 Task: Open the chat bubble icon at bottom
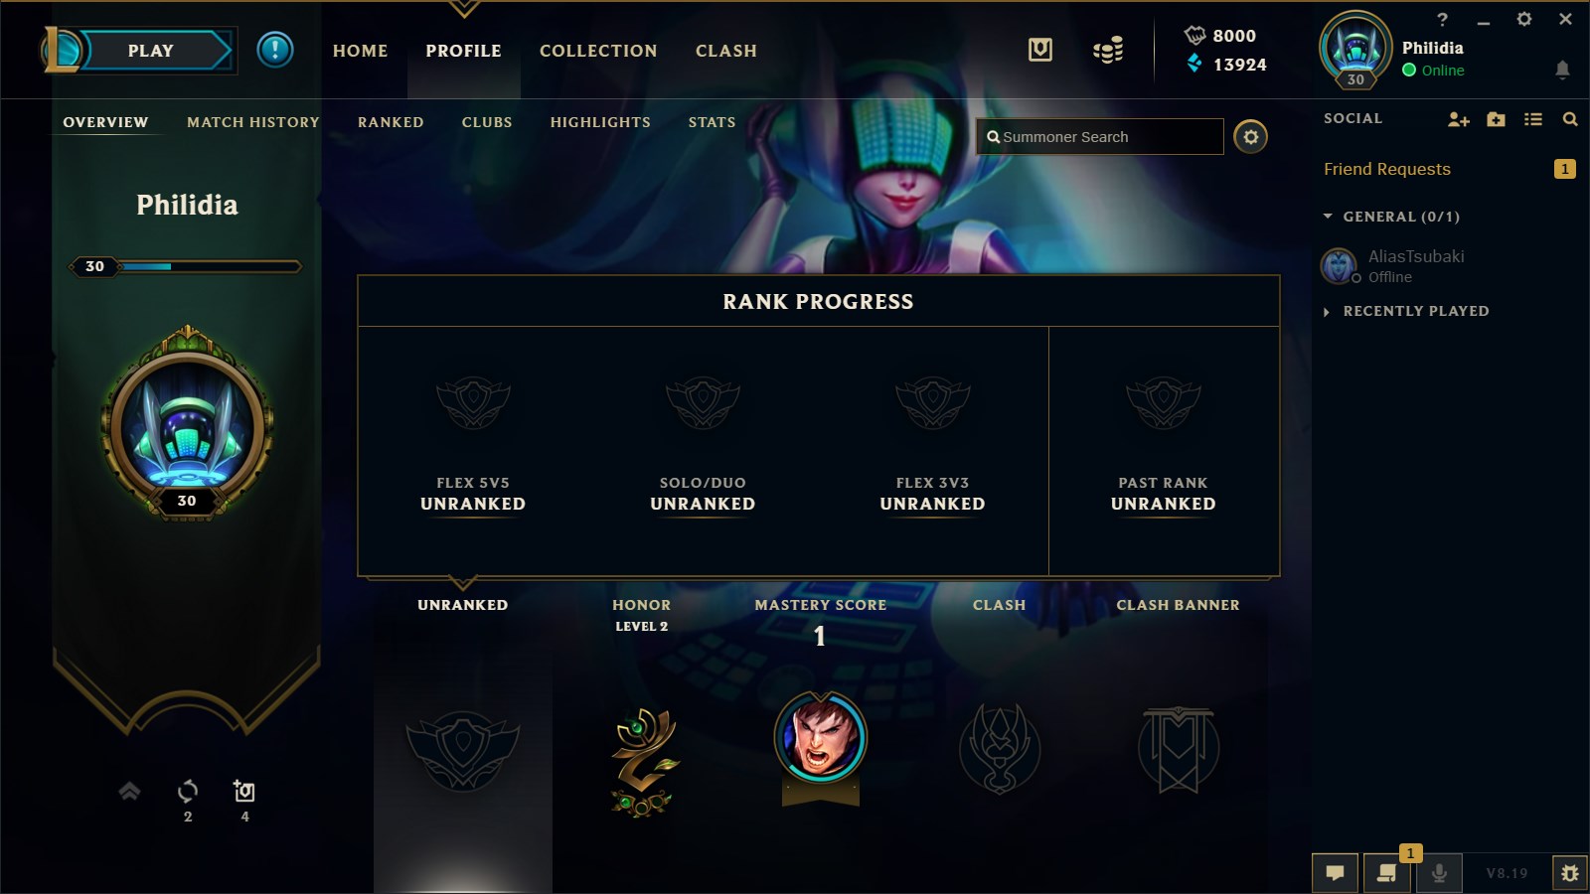coord(1336,873)
